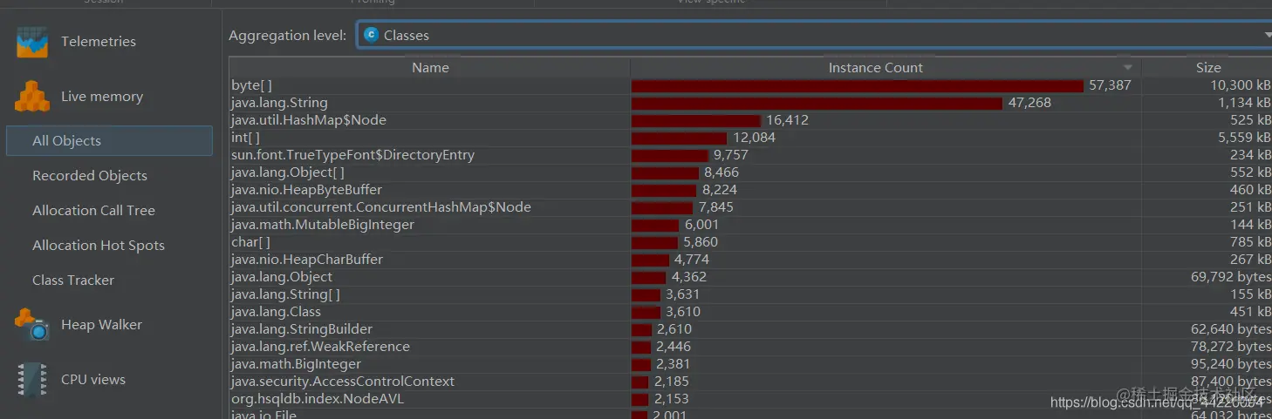Image resolution: width=1272 pixels, height=419 pixels.
Task: Select the java.lang.StringBuilder row
Action: click(x=750, y=329)
